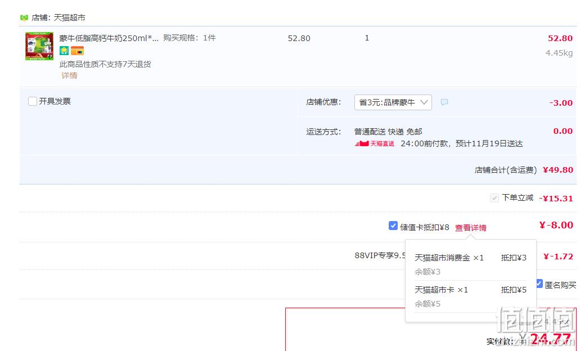This screenshot has width=580, height=351.
Task: Tick the 开具发票 invoice checkbox
Action: pos(33,101)
